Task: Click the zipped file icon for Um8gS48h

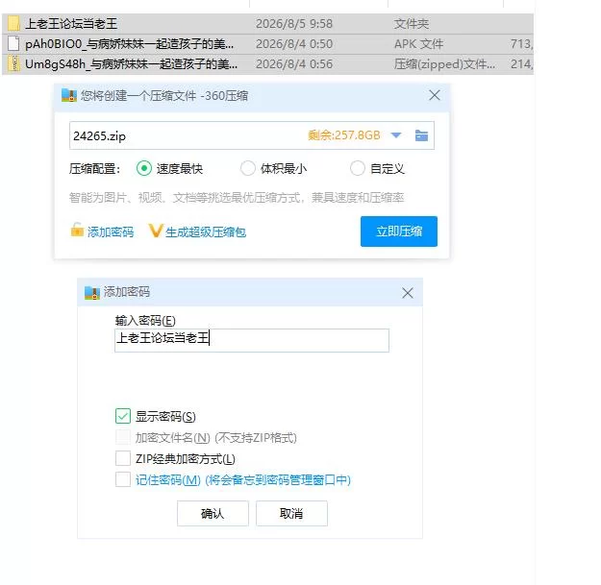Action: 13,63
